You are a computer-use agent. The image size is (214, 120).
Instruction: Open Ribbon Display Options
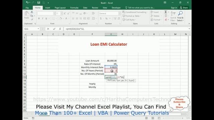tap(165, 3)
